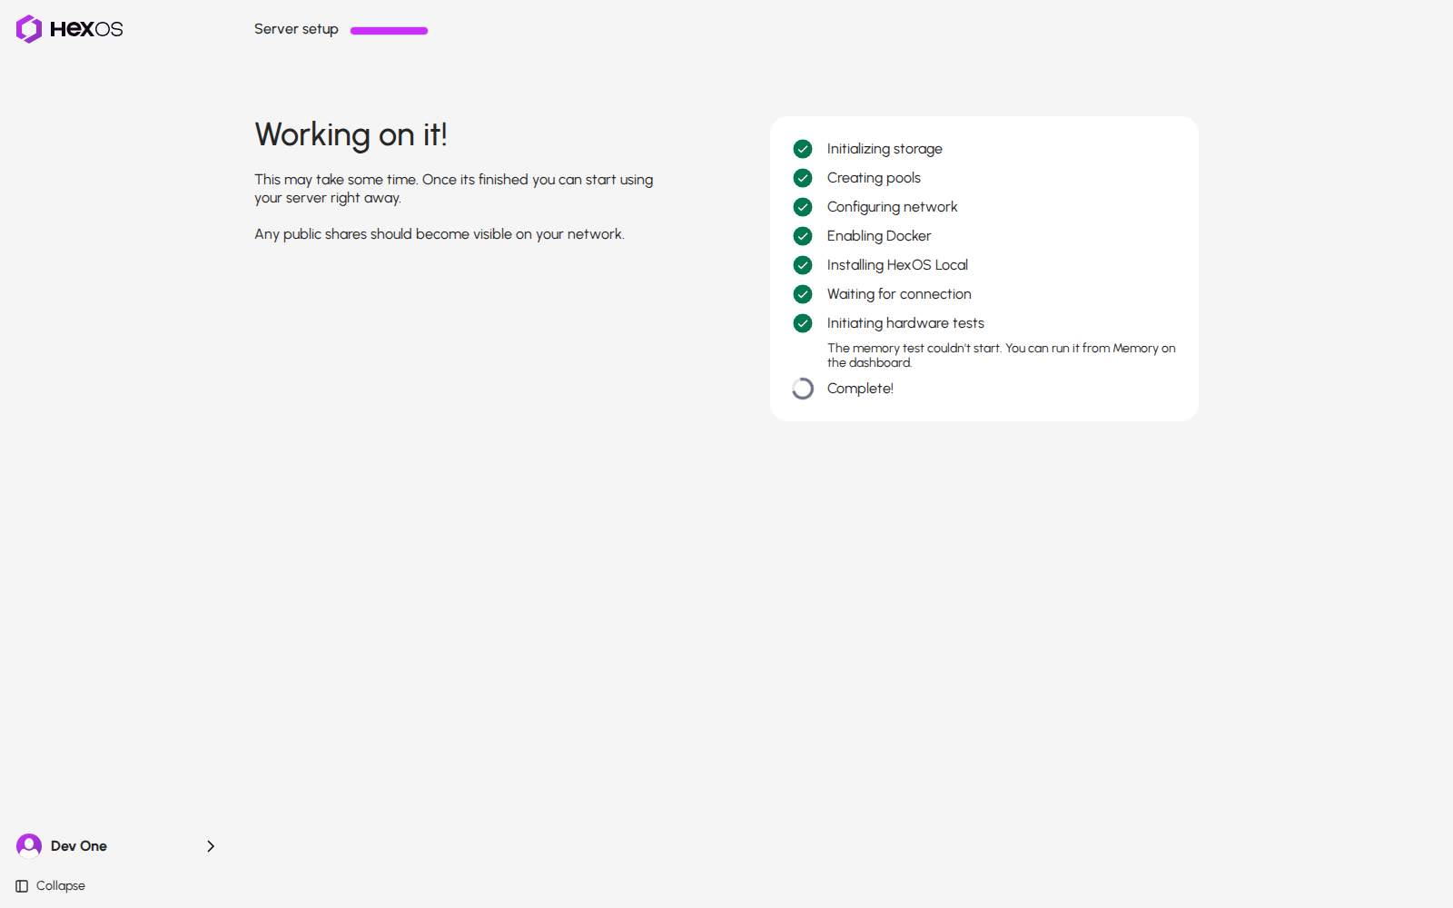
Task: Click the Initializing storage checkmark icon
Action: click(x=803, y=149)
